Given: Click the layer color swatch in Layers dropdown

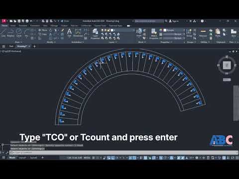Looking at the screenshot, I should point(112,30).
